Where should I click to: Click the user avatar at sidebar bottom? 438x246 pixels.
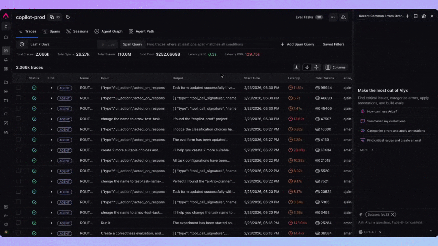pyautogui.click(x=6, y=232)
